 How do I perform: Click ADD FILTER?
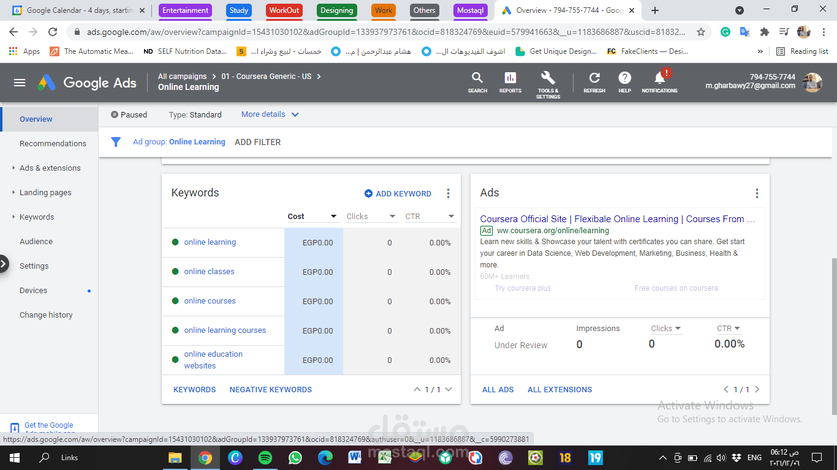pos(257,142)
